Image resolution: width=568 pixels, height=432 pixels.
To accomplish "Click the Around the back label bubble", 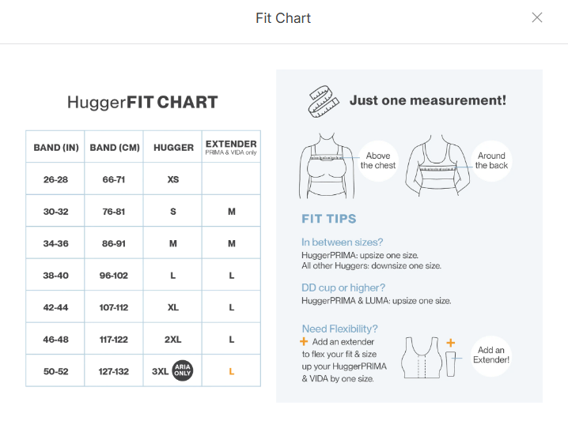I will coord(491,161).
